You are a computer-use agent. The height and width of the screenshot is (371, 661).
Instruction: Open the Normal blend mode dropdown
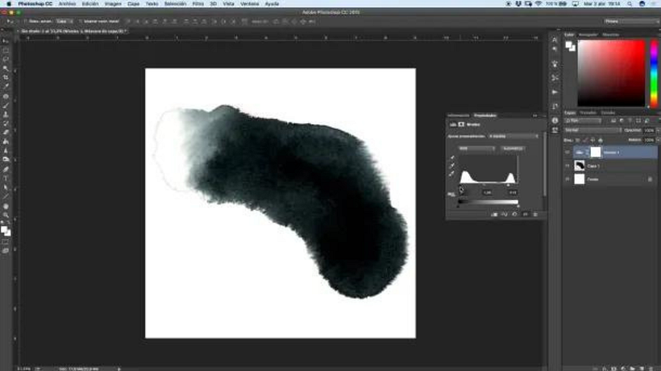coord(592,130)
